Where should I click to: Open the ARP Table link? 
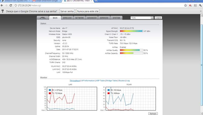[x=100, y=81]
